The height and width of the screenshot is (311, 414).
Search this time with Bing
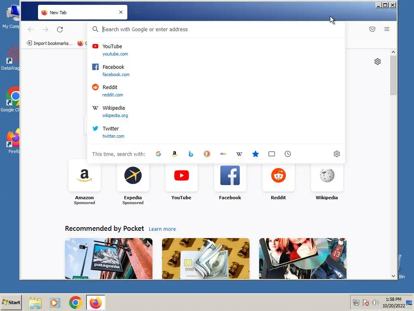pos(191,154)
